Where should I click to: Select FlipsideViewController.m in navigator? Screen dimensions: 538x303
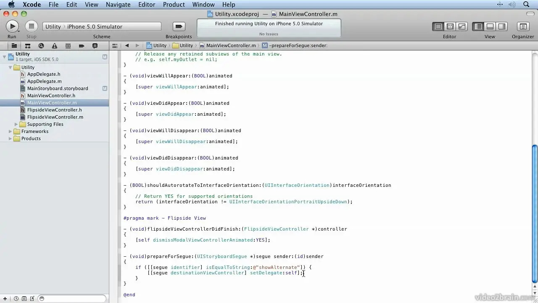(x=55, y=117)
